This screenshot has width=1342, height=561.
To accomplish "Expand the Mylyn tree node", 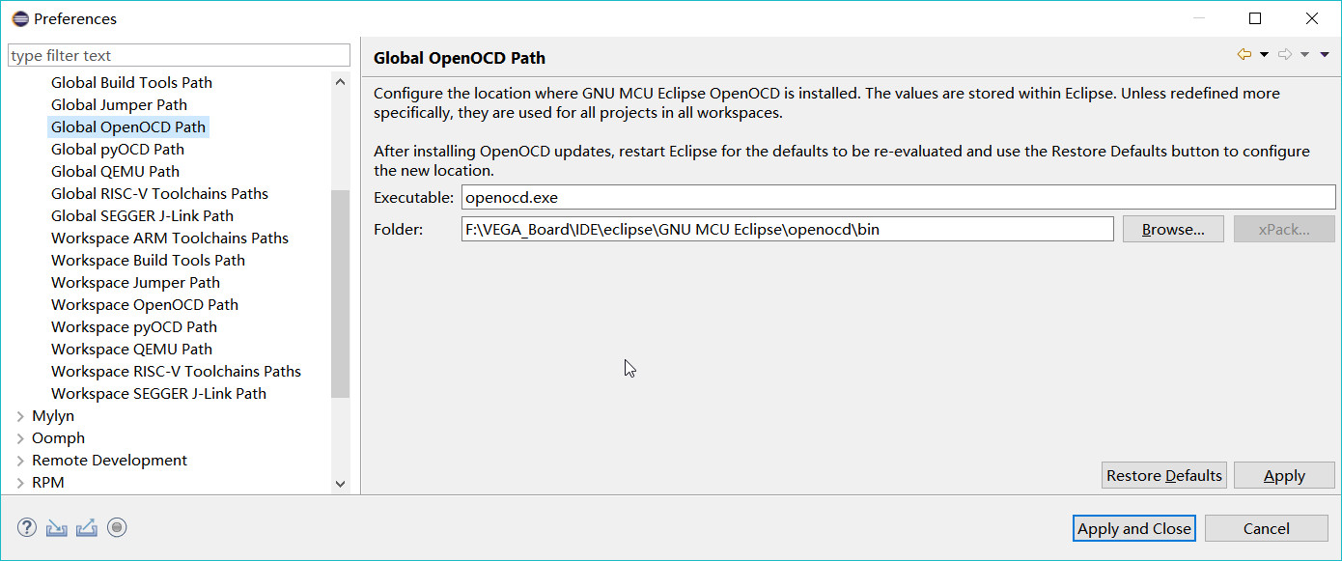I will pyautogui.click(x=21, y=416).
